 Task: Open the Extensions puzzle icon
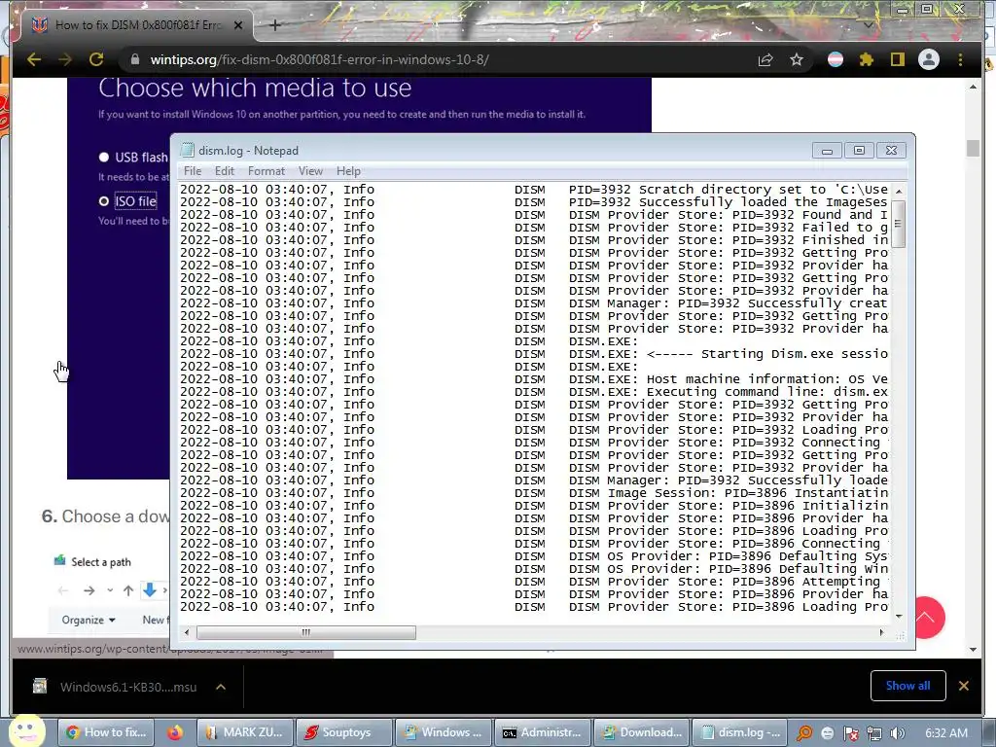pos(867,59)
